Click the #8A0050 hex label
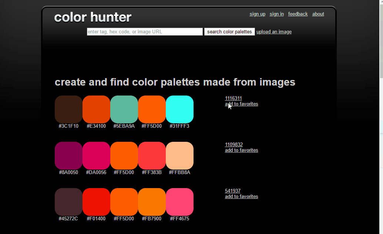Screen dimensions: 383x234 (68, 172)
